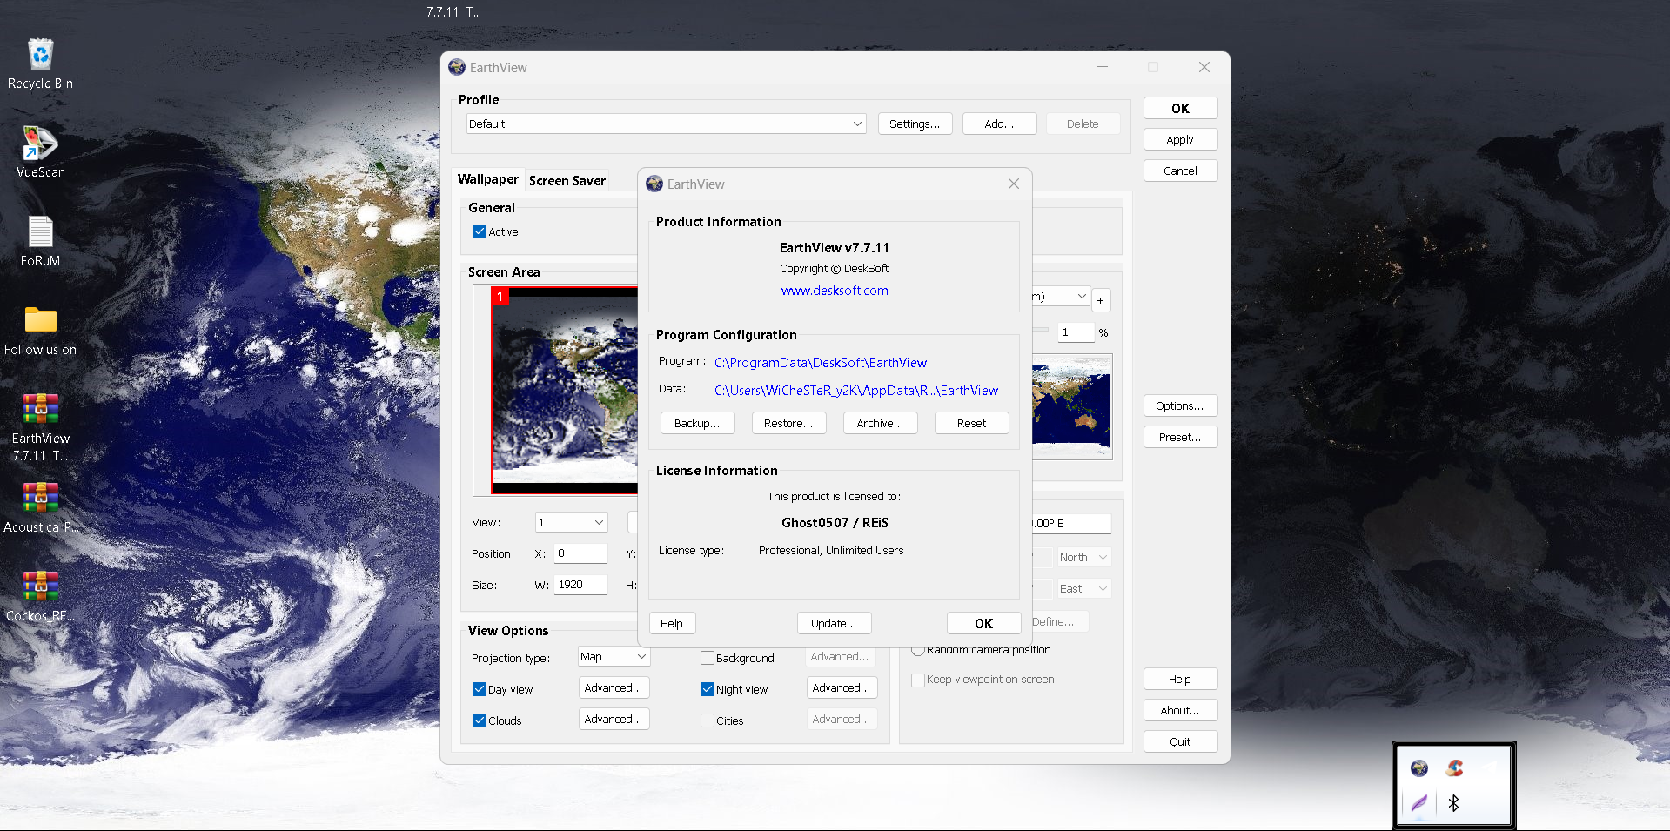Click the longitude field showing E
Image resolution: width=1670 pixels, height=831 pixels.
click(x=1071, y=523)
